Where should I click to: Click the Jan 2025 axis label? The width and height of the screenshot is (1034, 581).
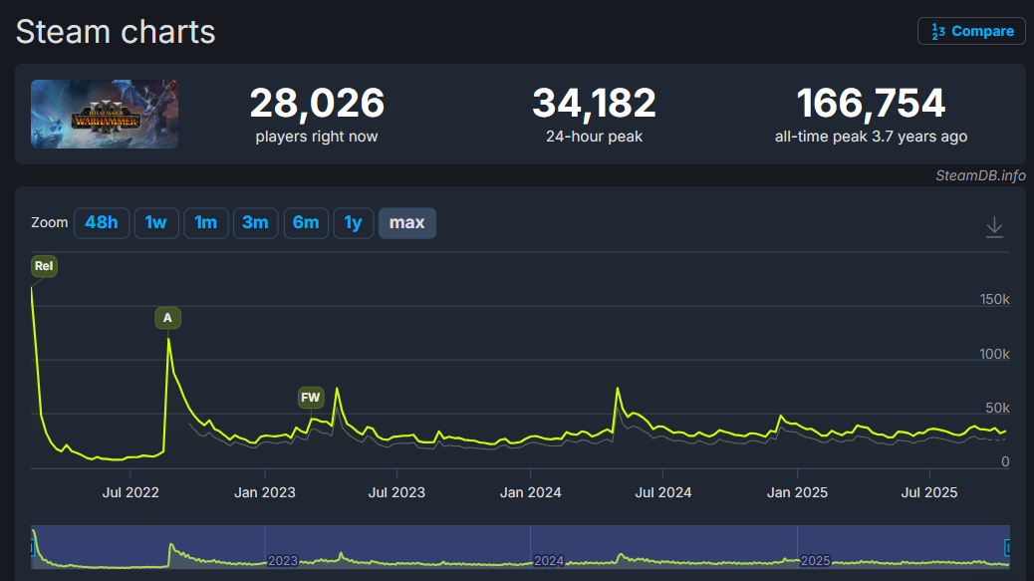click(x=797, y=492)
